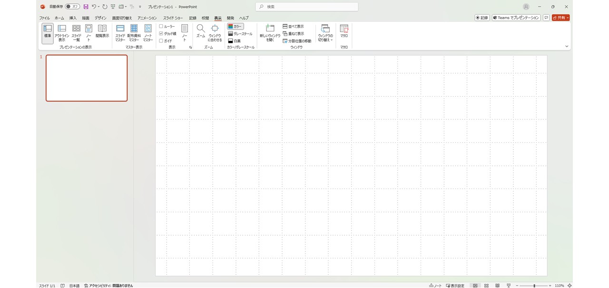The height and width of the screenshot is (288, 609).
Task: Switch to 白黒 black and white mode
Action: [235, 41]
